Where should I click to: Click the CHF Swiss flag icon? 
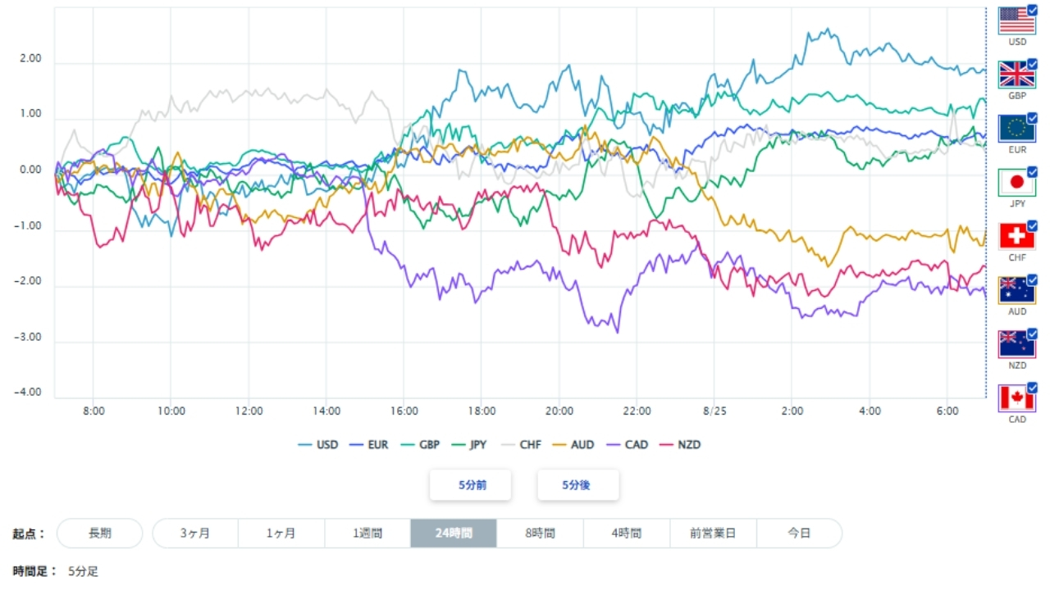(1016, 236)
